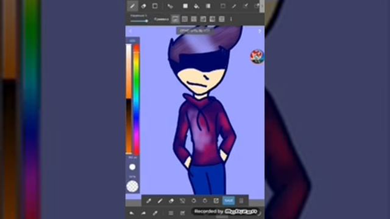Select the Eyedropper in the shortcut bar
Image resolution: width=390 pixels, height=219 pixels.
point(149,201)
